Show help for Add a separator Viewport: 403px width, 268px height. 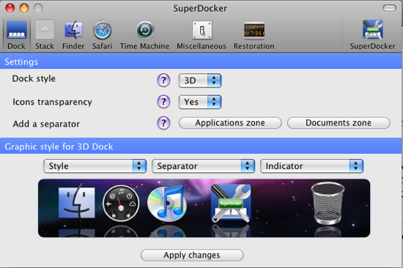tap(163, 123)
